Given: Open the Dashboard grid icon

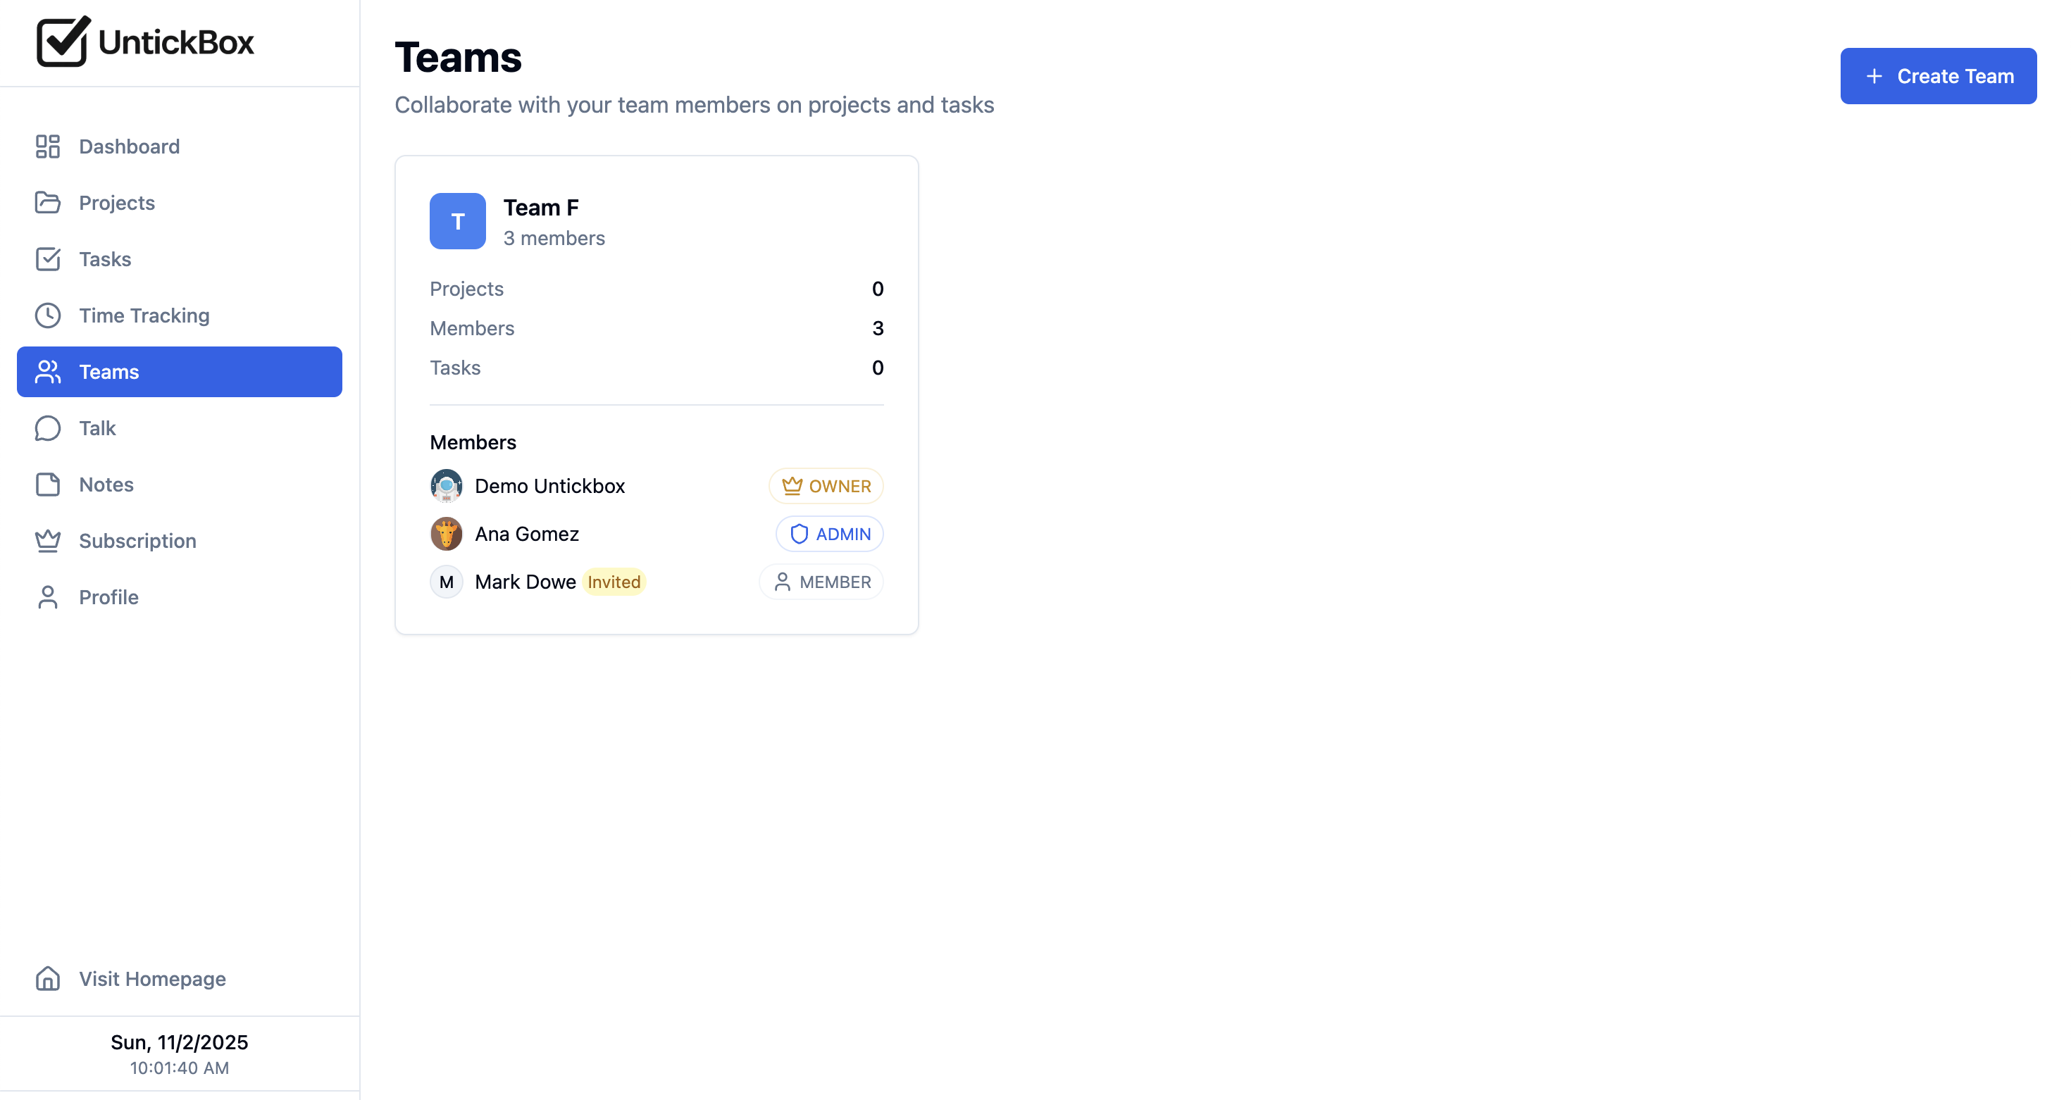Looking at the screenshot, I should pyautogui.click(x=47, y=146).
